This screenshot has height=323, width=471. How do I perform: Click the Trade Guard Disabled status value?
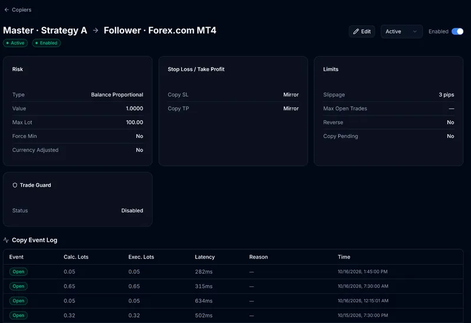[x=132, y=210]
